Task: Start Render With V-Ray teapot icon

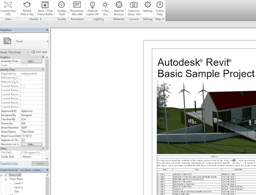Action: [27, 5]
